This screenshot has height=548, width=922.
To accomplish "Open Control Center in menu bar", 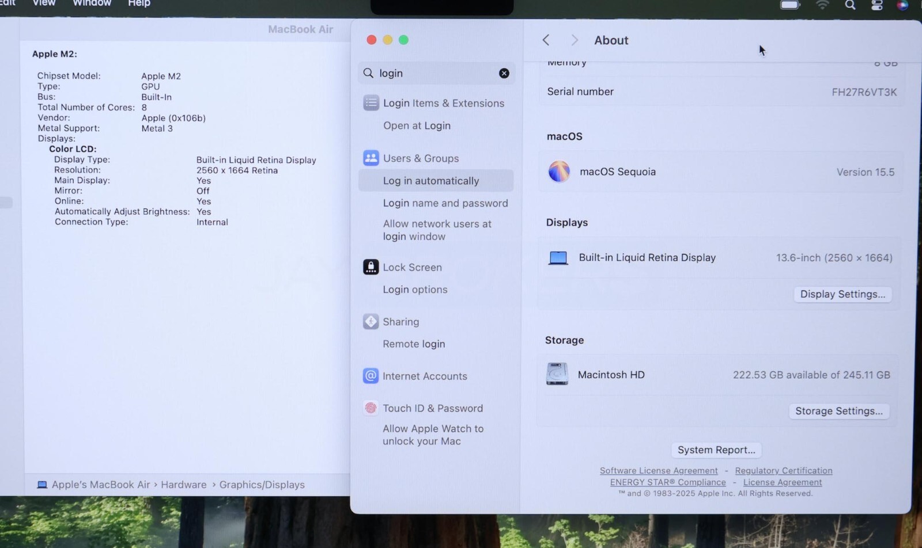I will pos(876,5).
